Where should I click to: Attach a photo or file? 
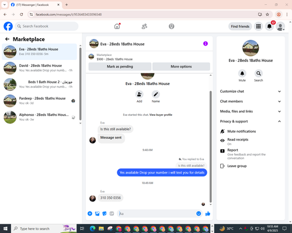[97, 214]
